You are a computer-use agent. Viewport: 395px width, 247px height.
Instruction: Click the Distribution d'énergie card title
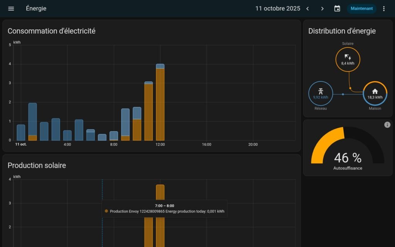point(342,31)
